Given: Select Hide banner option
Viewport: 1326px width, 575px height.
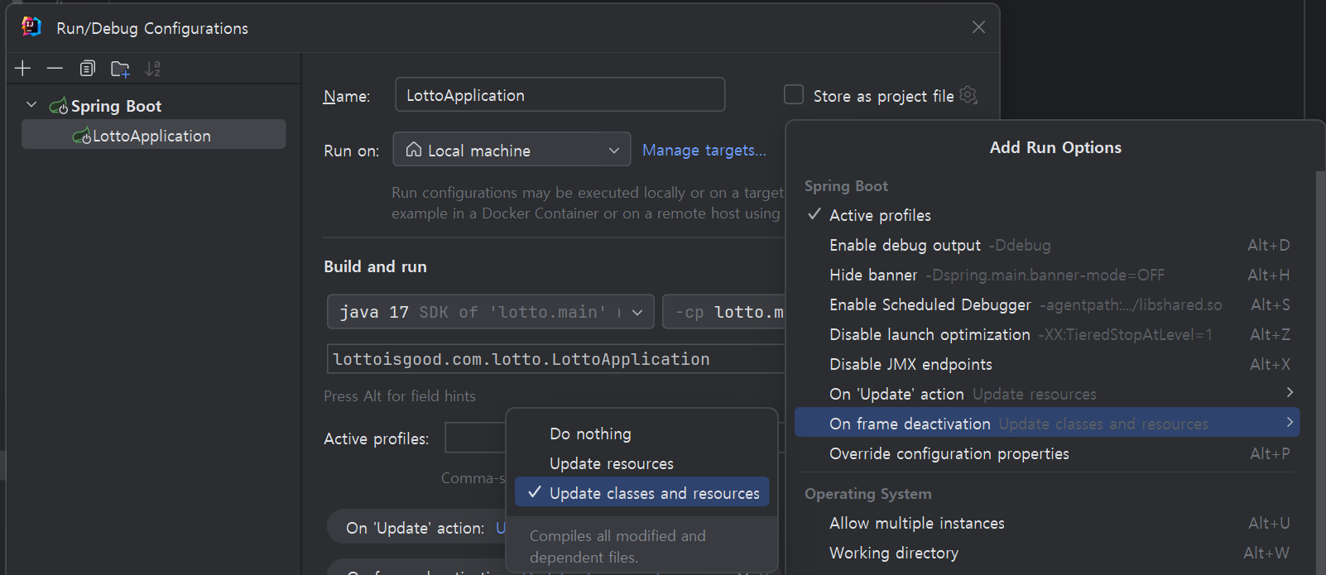Looking at the screenshot, I should click(x=1047, y=275).
